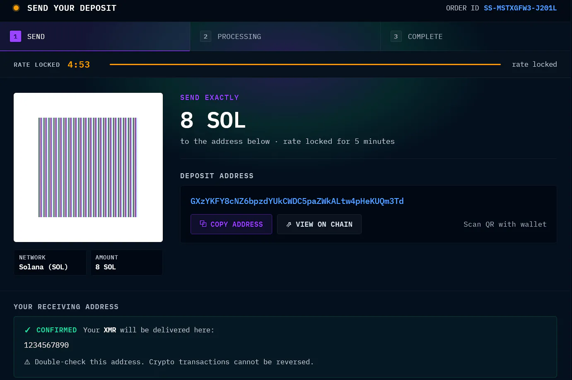Screen dimensions: 572x380
Task: Click the 'Scan QR with wallet' hint
Action: [x=505, y=224]
